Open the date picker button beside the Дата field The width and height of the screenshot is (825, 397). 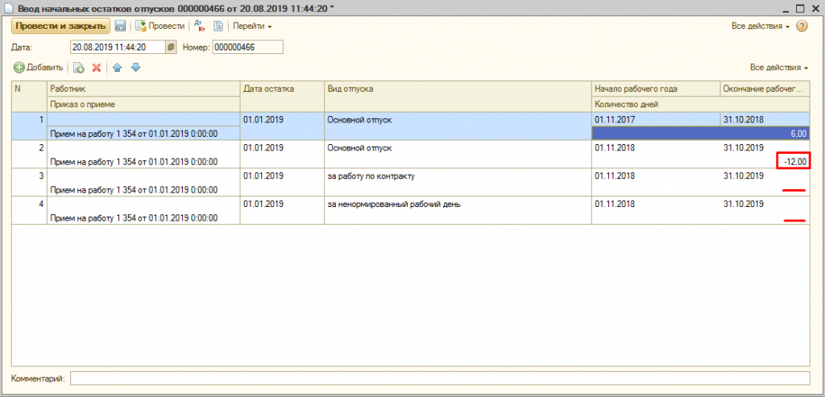tap(170, 48)
